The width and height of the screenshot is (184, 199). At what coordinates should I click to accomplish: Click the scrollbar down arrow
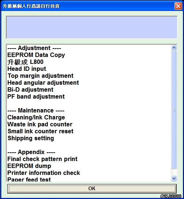pyautogui.click(x=174, y=178)
